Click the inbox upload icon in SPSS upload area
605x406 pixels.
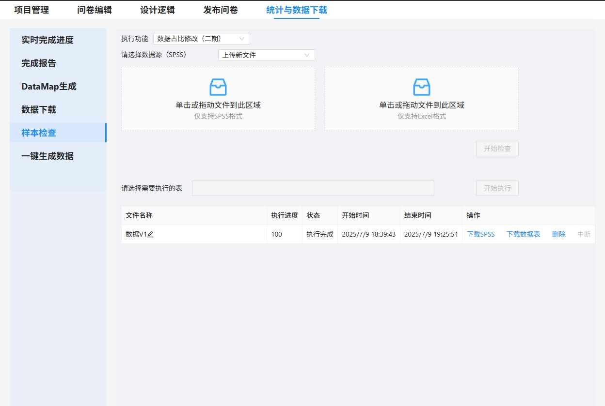[218, 87]
